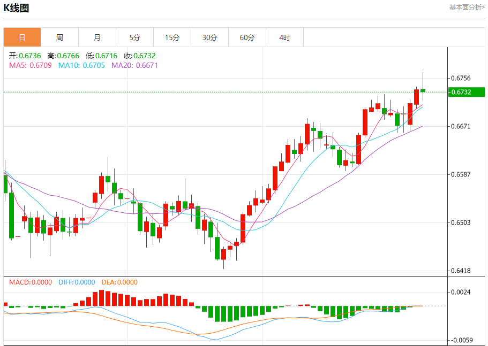The image size is (488, 346).
Task: Switch to the 月 monthly tab
Action: point(97,37)
